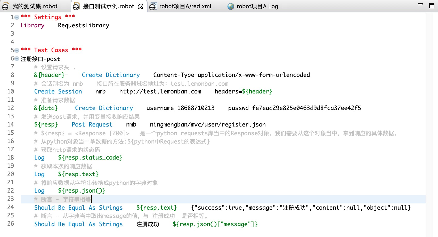
Task: Switch to the 我的测试集.robot tab
Action: click(x=35, y=6)
